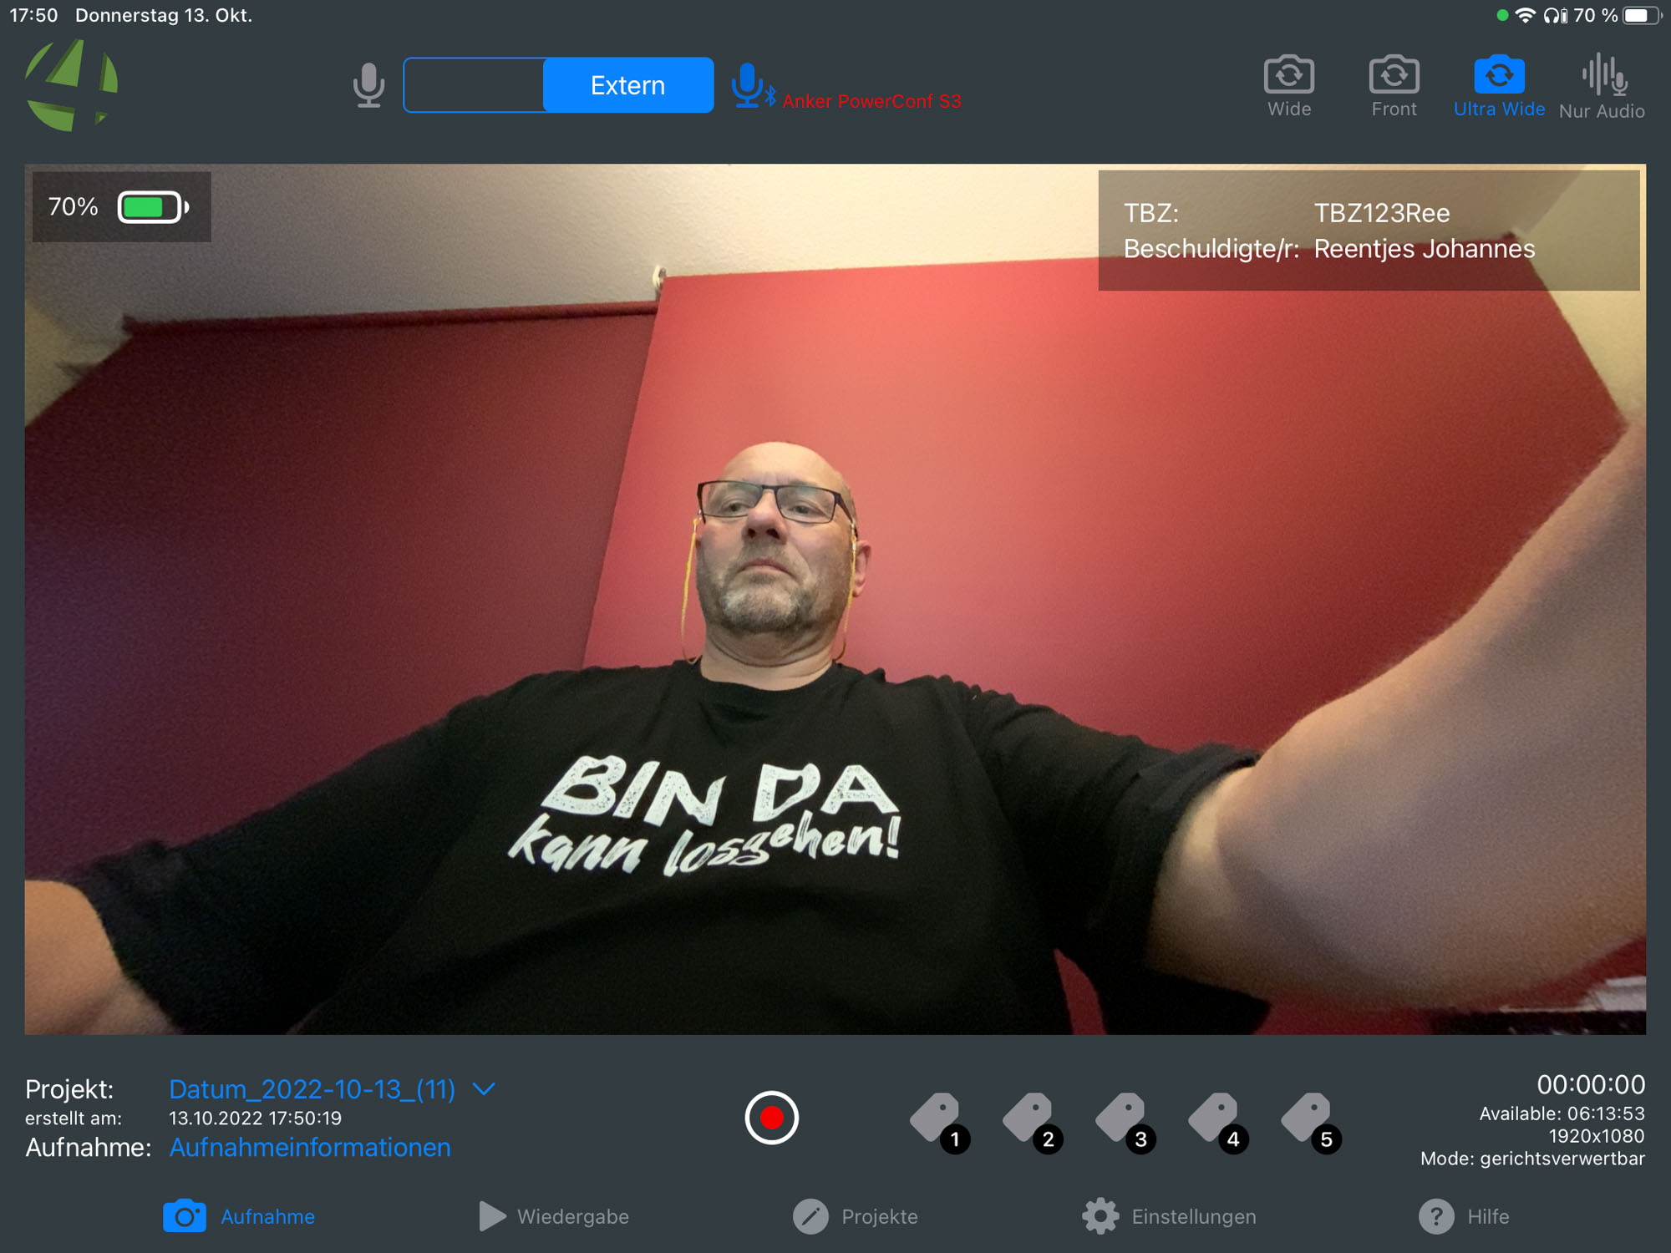Tap the status bar clock 17:50
The height and width of the screenshot is (1253, 1671).
33,15
